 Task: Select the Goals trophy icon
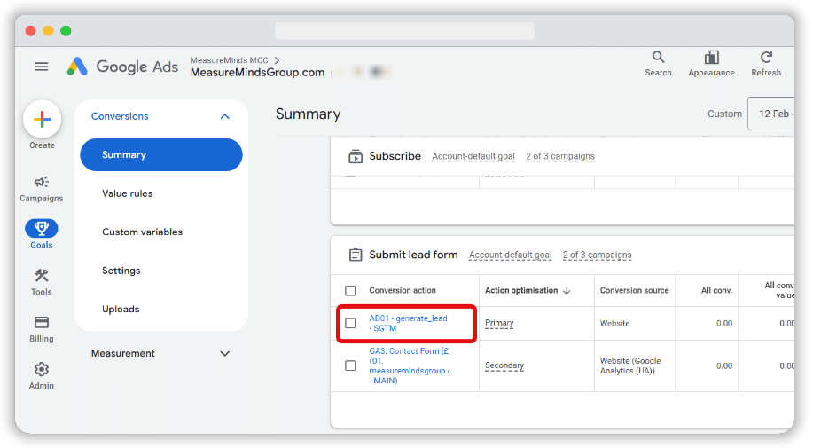[42, 228]
